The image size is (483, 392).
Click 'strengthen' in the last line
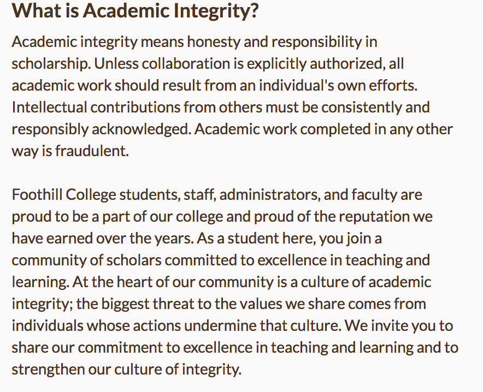49,369
